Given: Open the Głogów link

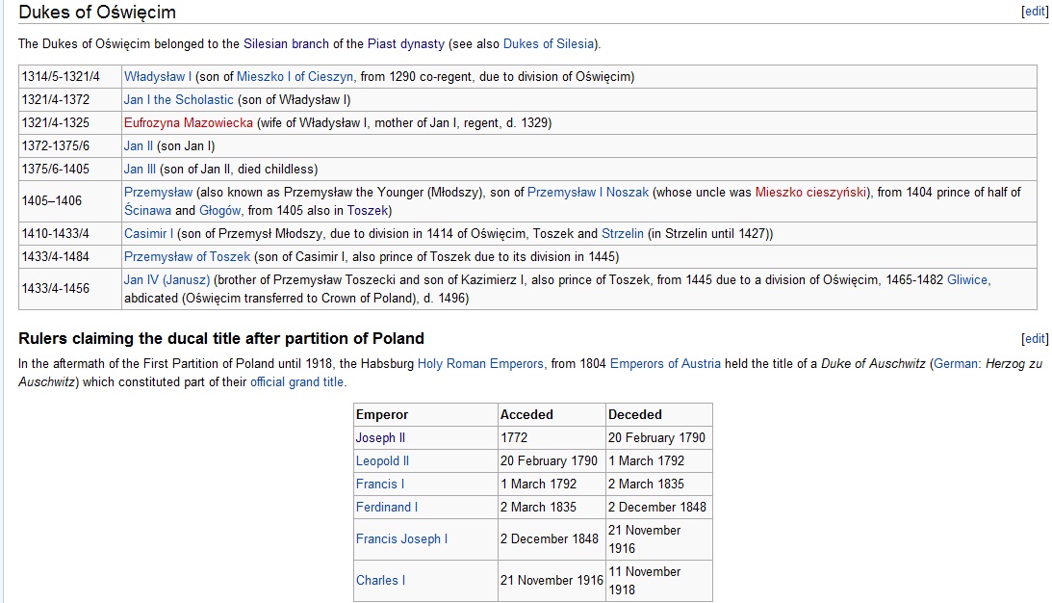Looking at the screenshot, I should 220,210.
